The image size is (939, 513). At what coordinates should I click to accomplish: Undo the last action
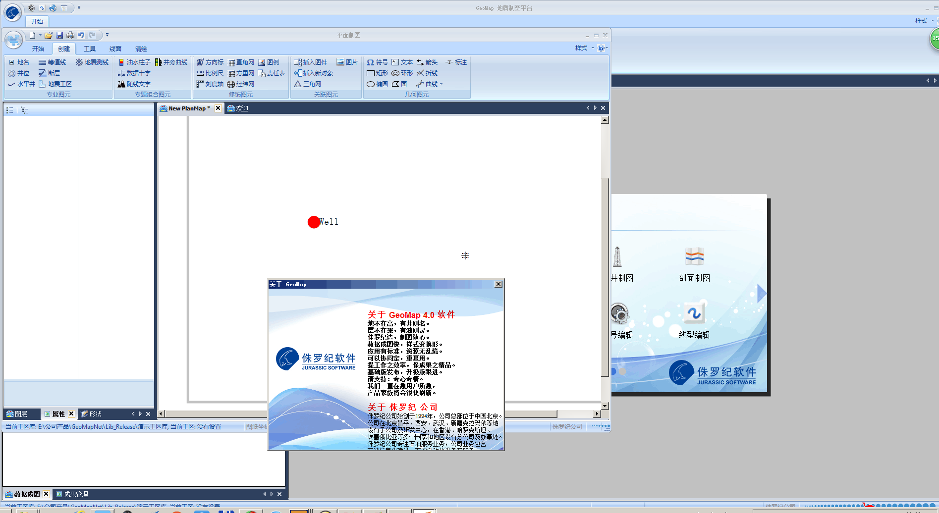[x=81, y=35]
